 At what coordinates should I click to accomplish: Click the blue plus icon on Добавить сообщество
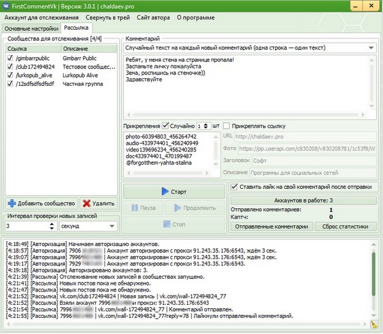pos(12,203)
